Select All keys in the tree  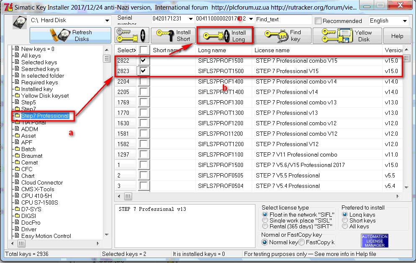[x=31, y=56]
